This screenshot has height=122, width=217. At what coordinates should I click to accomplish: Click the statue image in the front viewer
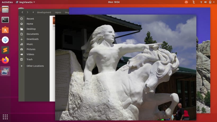point(126,67)
